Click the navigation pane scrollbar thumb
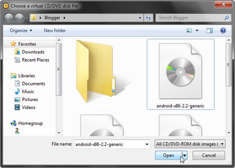This screenshot has width=235, height=168. tap(59, 69)
